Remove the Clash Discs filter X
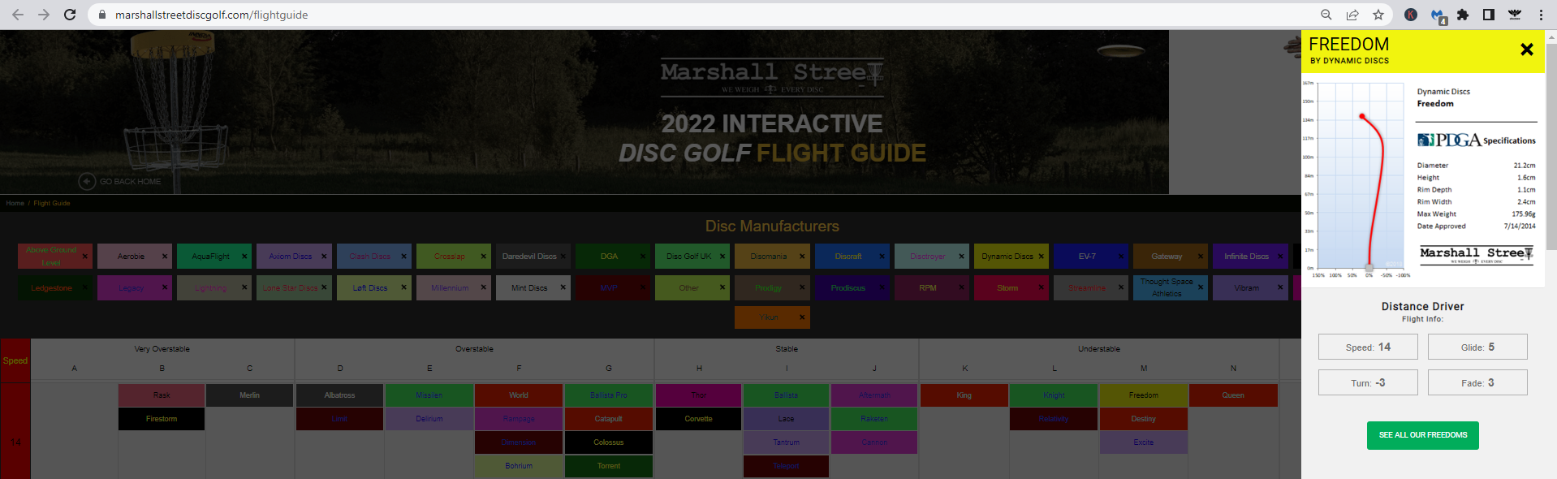1557x479 pixels. pos(403,257)
